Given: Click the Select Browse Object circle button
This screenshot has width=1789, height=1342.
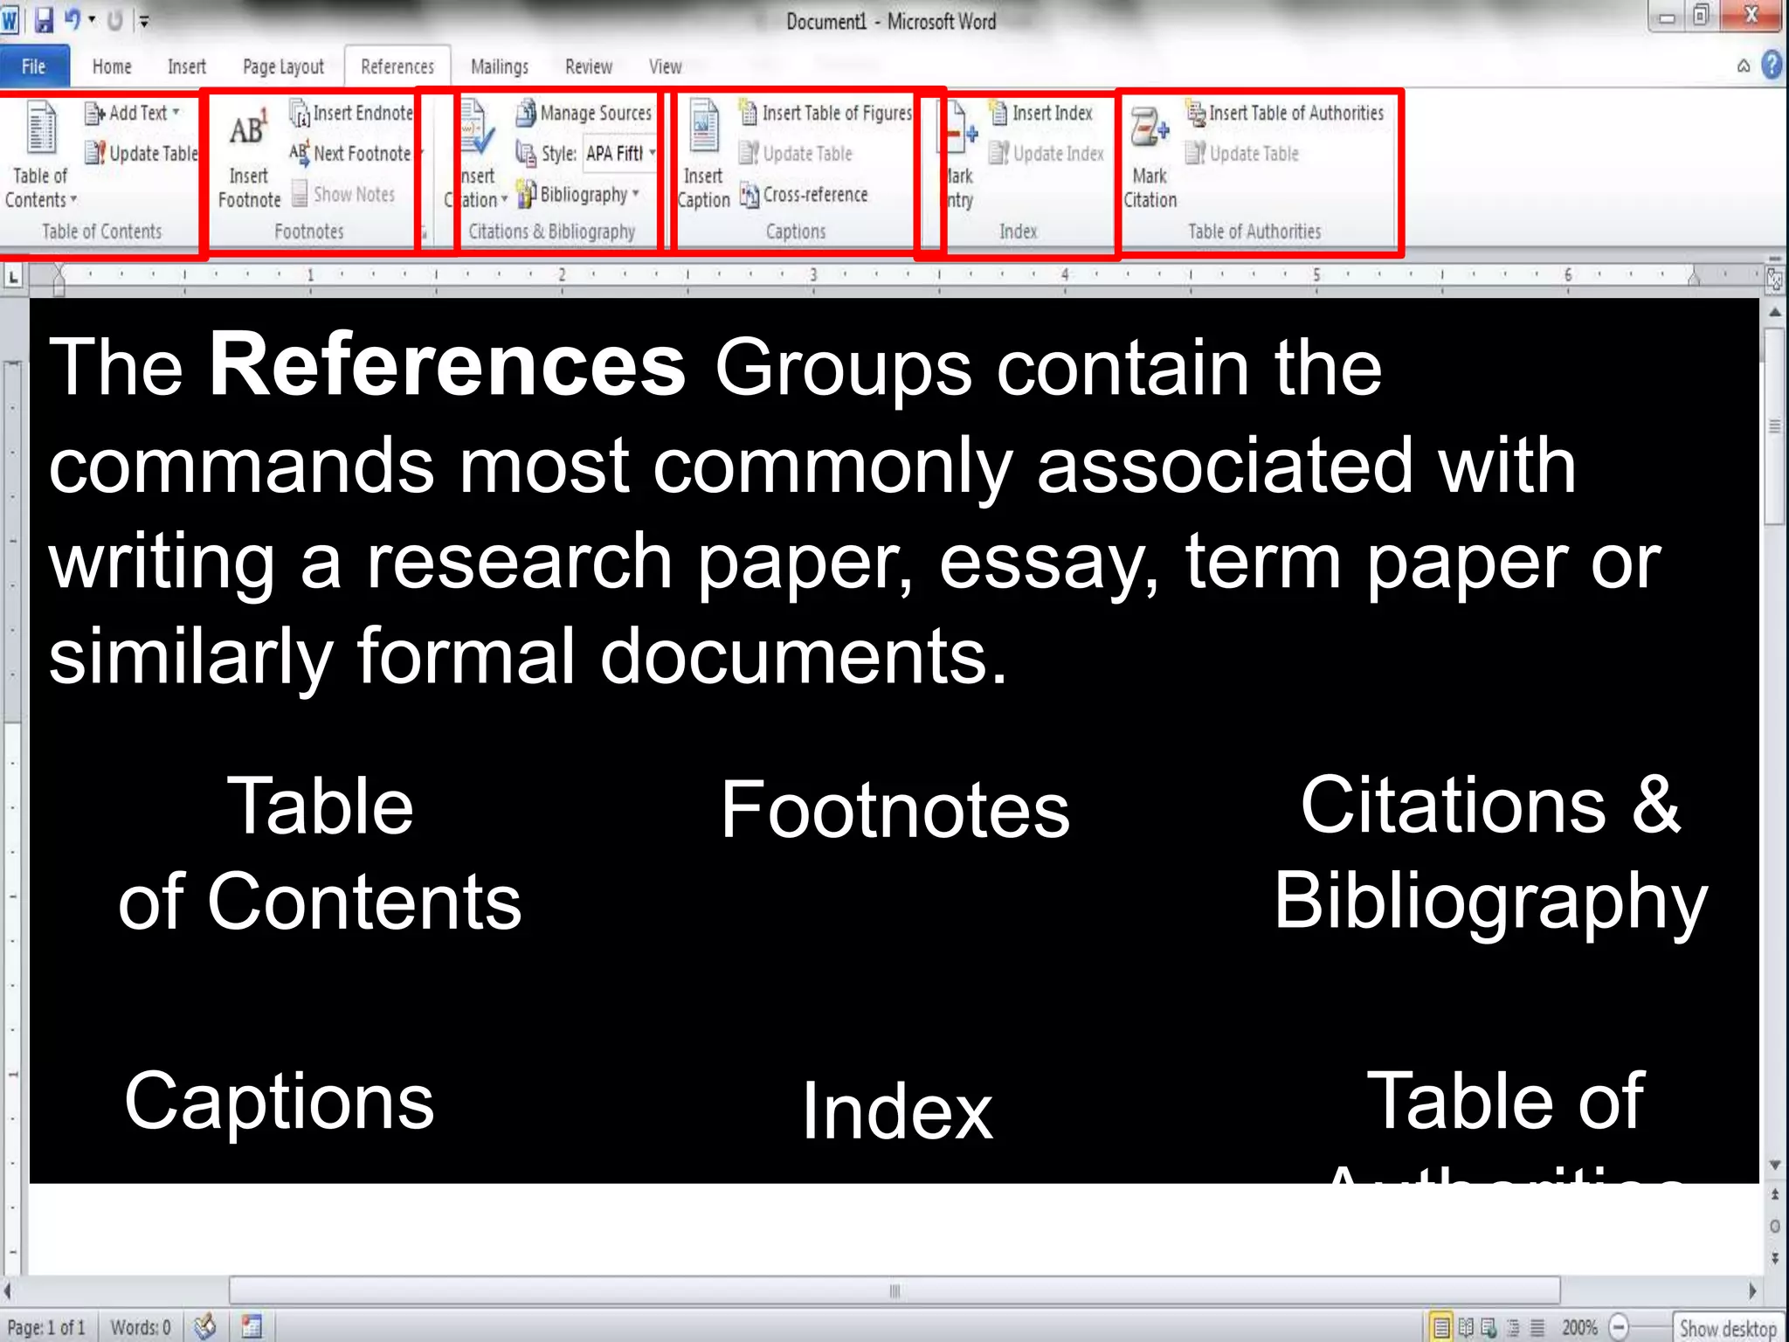Looking at the screenshot, I should [x=1774, y=1227].
